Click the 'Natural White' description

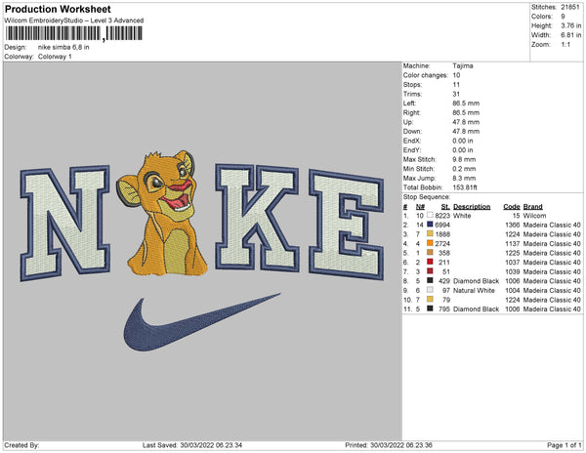[x=474, y=290]
